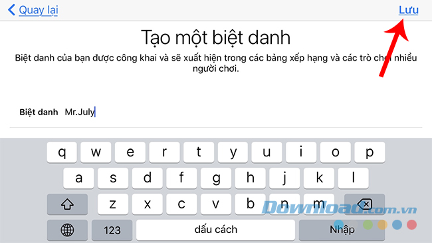Image resolution: width=432 pixels, height=243 pixels.
Task: Tap the s key
Action: pos(113,178)
